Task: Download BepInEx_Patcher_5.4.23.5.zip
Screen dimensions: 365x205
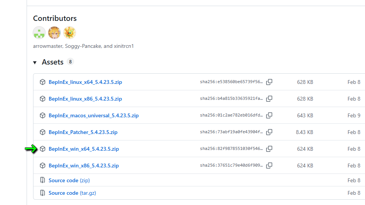Action: [x=83, y=132]
